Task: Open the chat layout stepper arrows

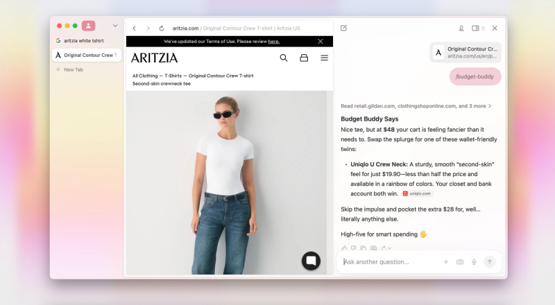Action: [483, 28]
